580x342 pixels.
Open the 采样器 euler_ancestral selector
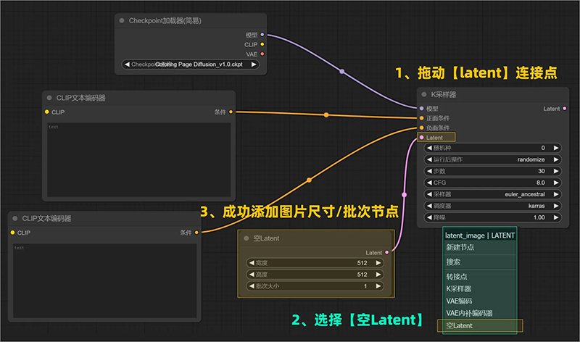coord(492,194)
